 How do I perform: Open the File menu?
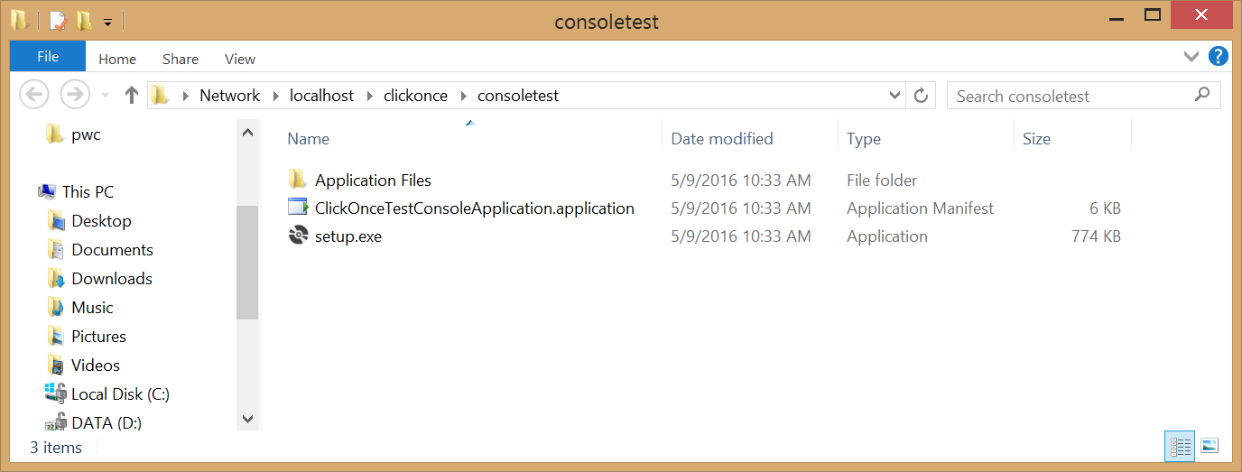click(48, 57)
